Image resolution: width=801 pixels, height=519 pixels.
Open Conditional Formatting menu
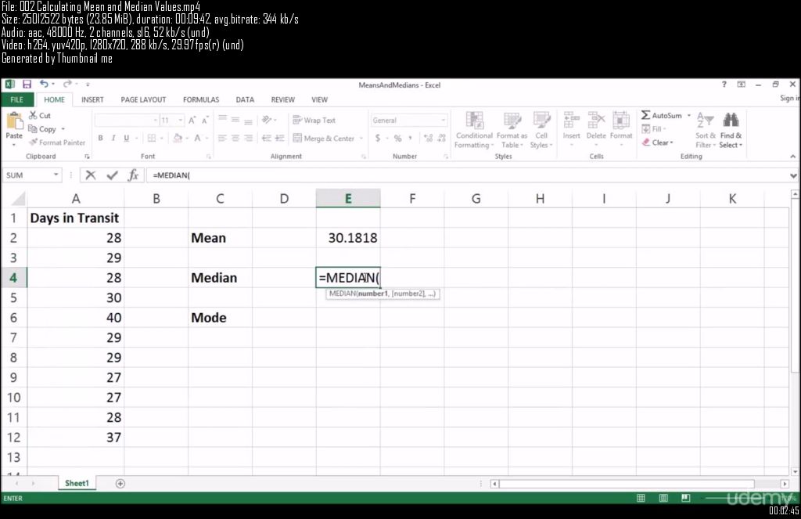(x=474, y=130)
